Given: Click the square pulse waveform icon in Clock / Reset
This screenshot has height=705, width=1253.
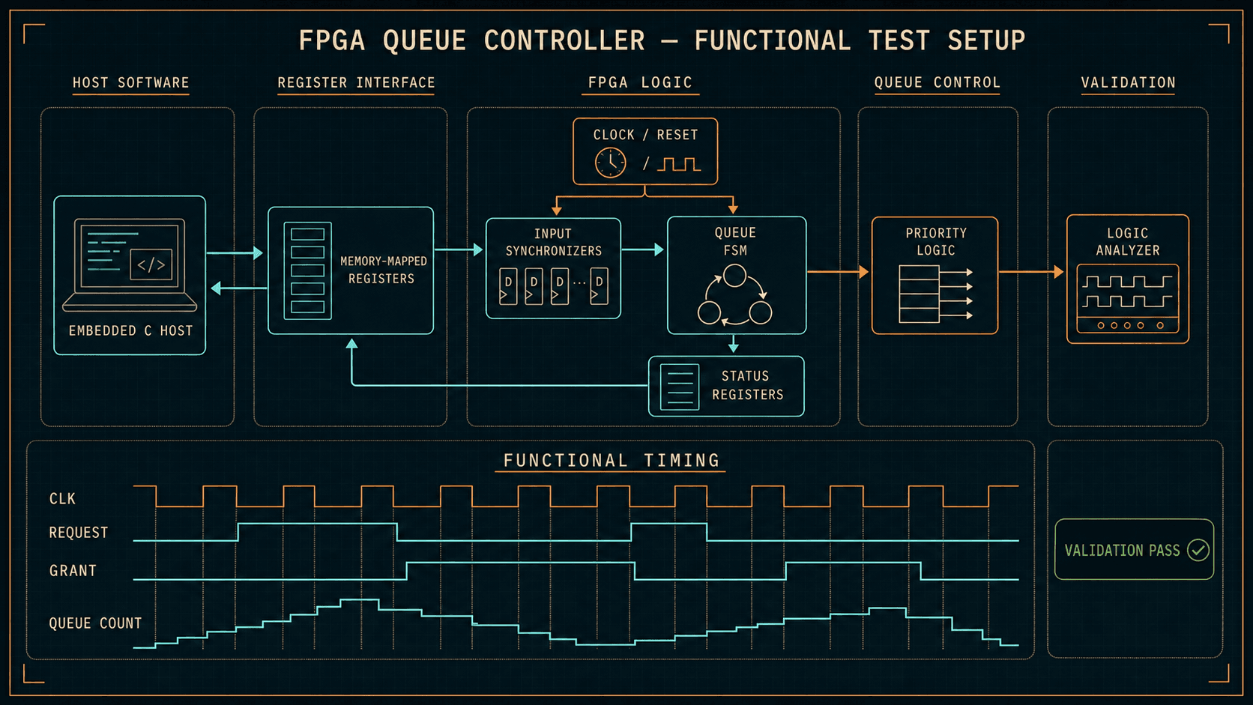Looking at the screenshot, I should (x=679, y=163).
